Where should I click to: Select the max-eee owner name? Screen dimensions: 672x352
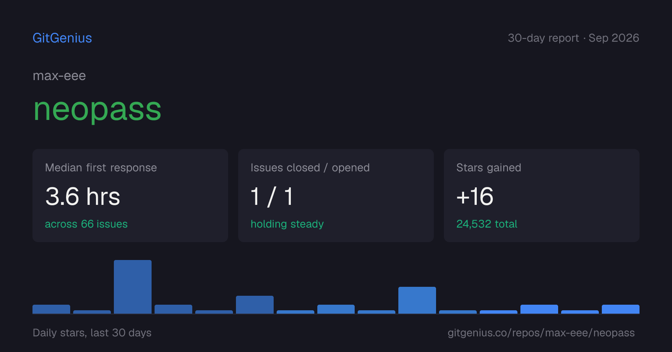pos(59,76)
